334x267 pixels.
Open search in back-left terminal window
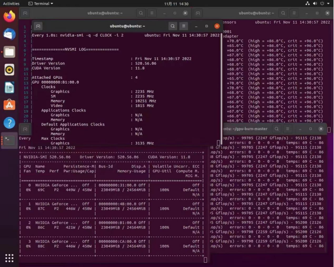click(x=141, y=13)
